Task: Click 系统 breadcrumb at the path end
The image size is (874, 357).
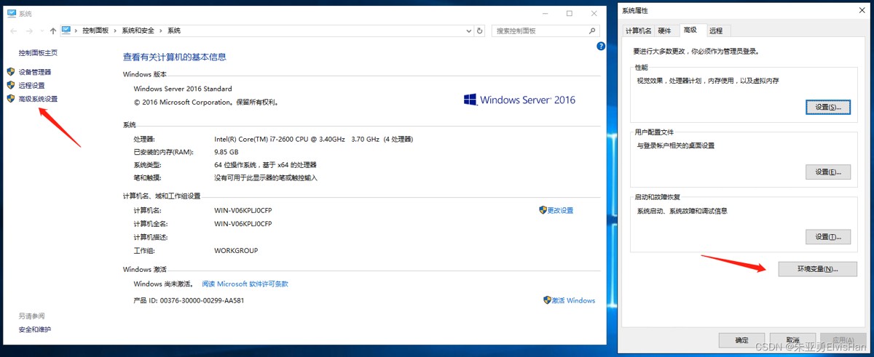Action: 174,31
